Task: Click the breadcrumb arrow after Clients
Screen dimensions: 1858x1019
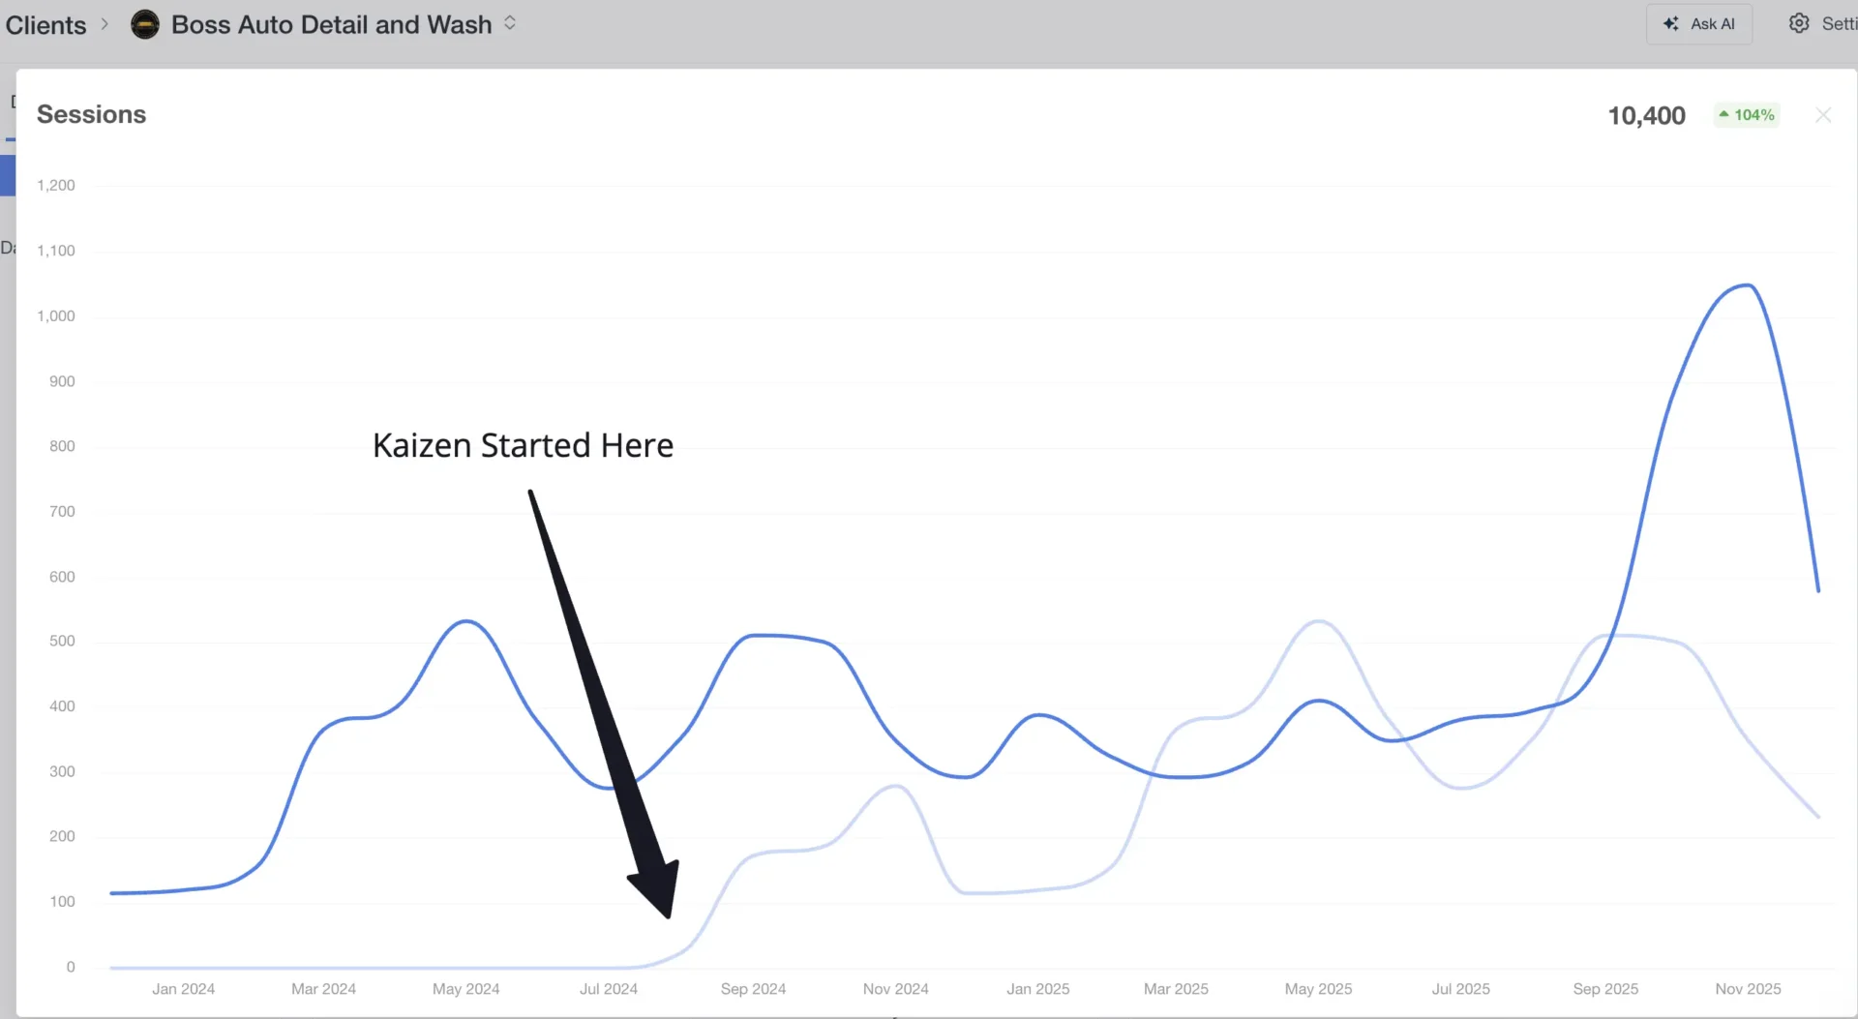Action: 105,23
